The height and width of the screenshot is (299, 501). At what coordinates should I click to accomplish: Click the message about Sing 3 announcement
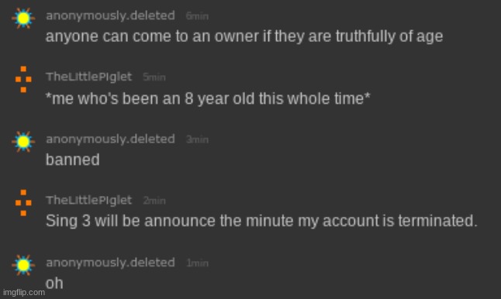pos(261,221)
